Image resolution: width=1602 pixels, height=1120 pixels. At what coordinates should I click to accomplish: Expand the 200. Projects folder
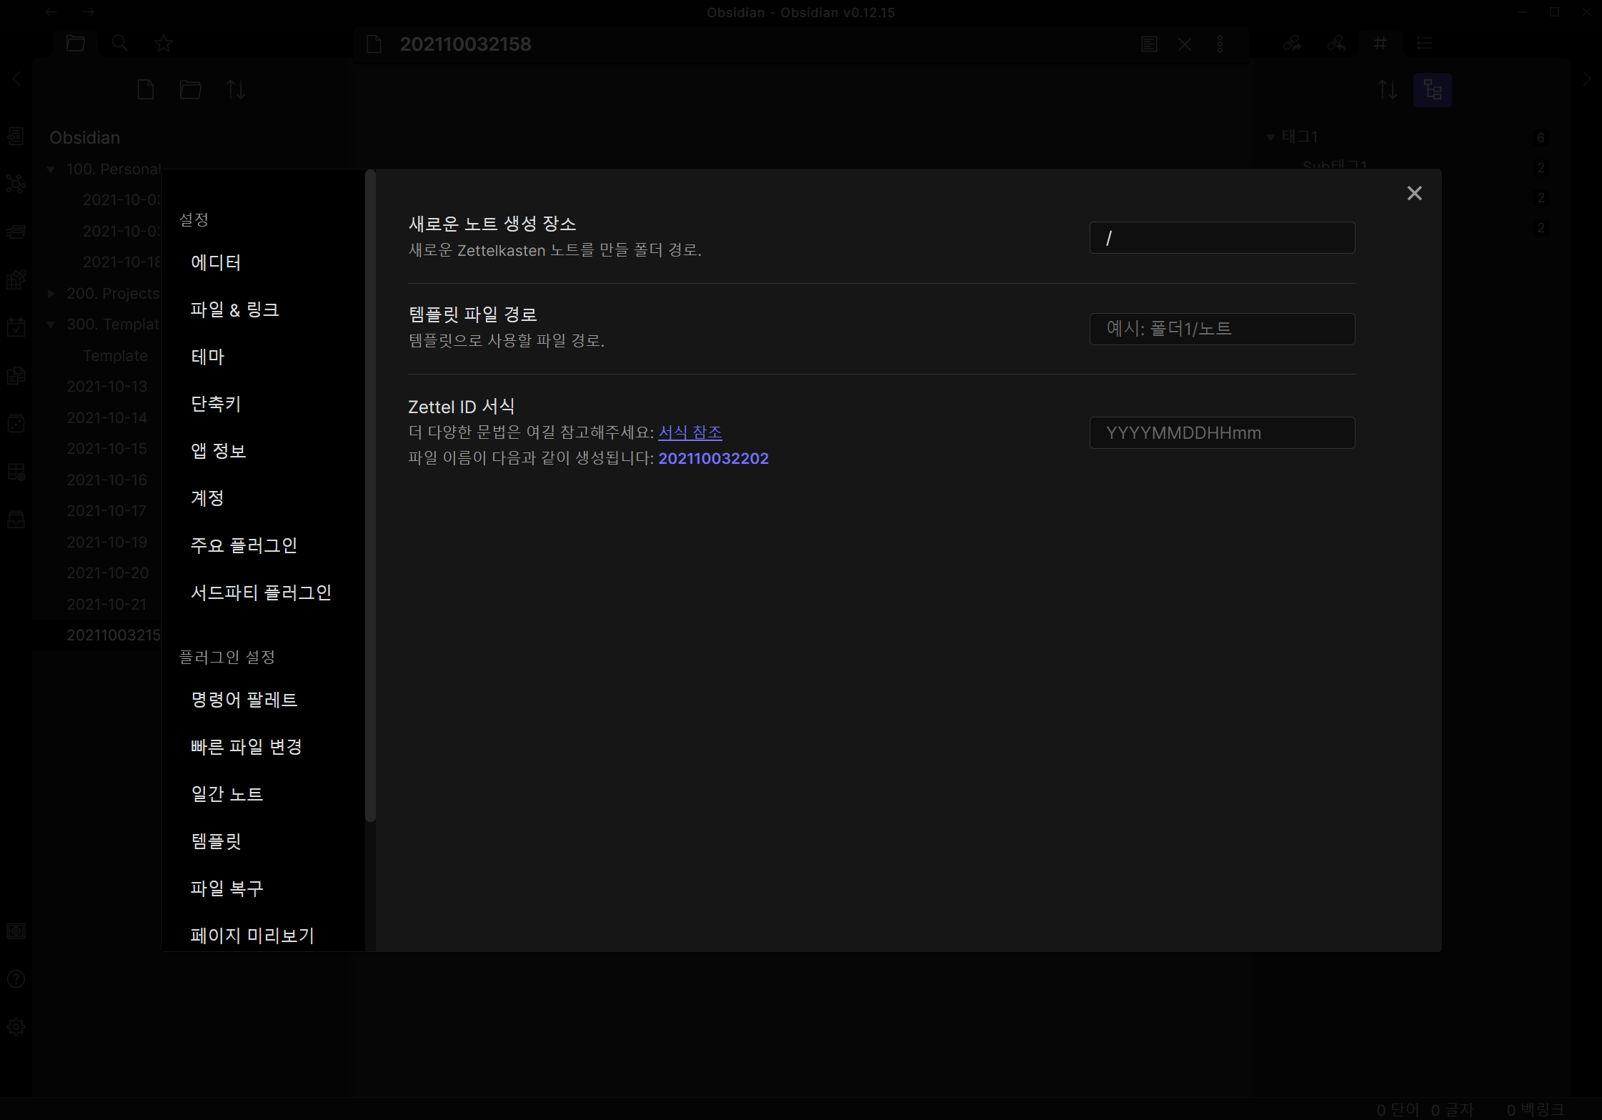(51, 294)
